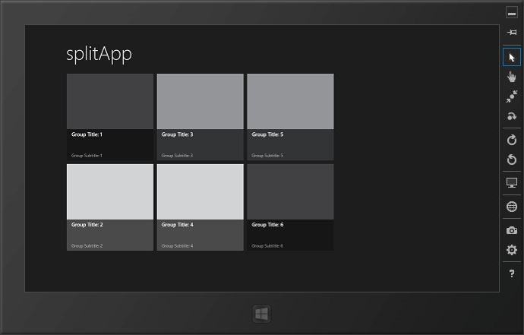
Task: Click the text 'Group Subtitle: 5'
Action: coord(267,156)
